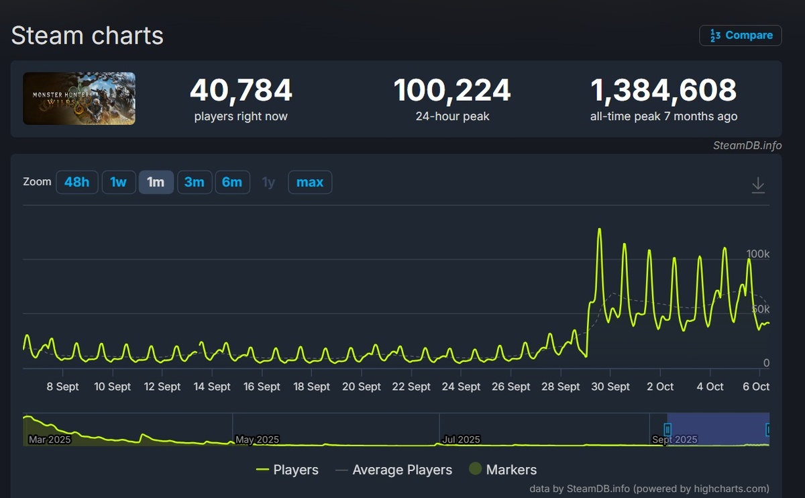Select the 48h zoom range
This screenshot has height=498, width=805.
[77, 182]
